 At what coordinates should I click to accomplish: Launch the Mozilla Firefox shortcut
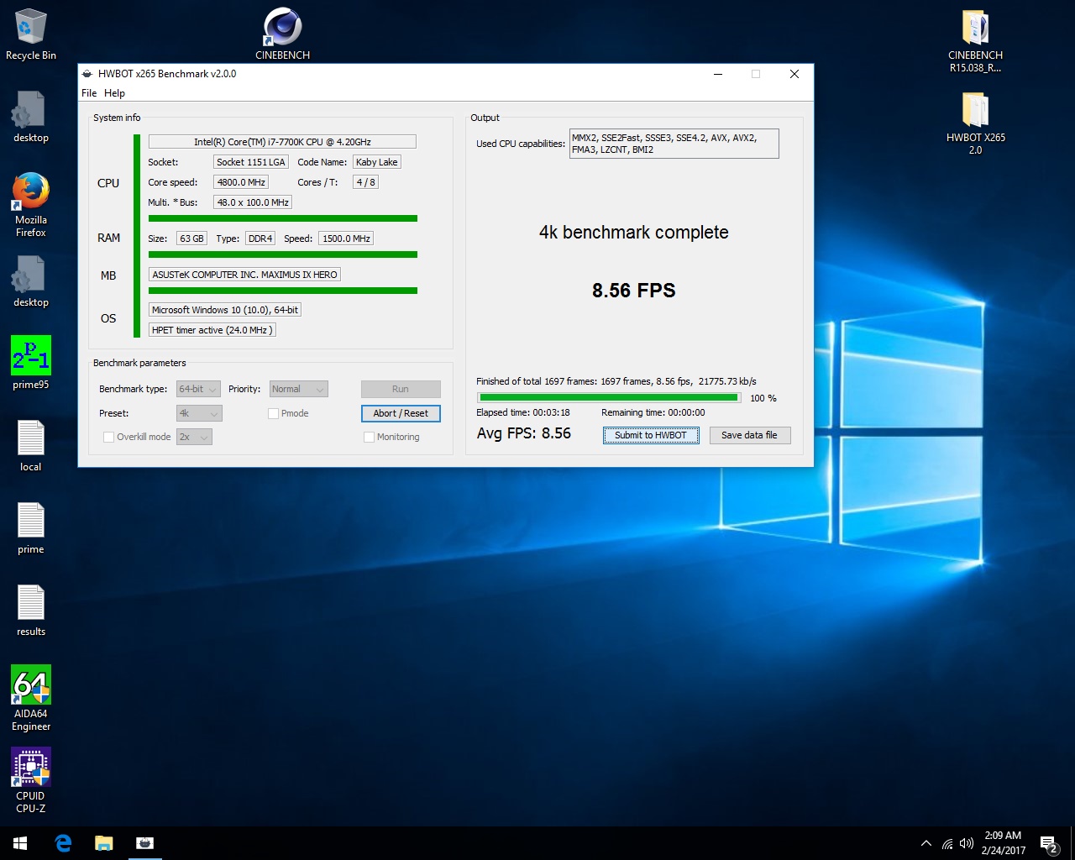tap(30, 205)
